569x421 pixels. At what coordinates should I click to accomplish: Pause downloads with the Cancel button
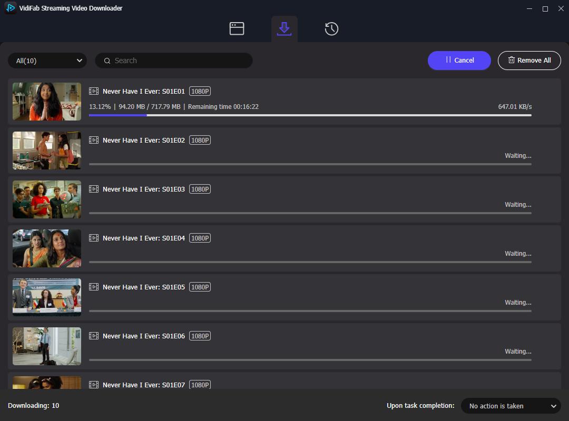pyautogui.click(x=459, y=60)
